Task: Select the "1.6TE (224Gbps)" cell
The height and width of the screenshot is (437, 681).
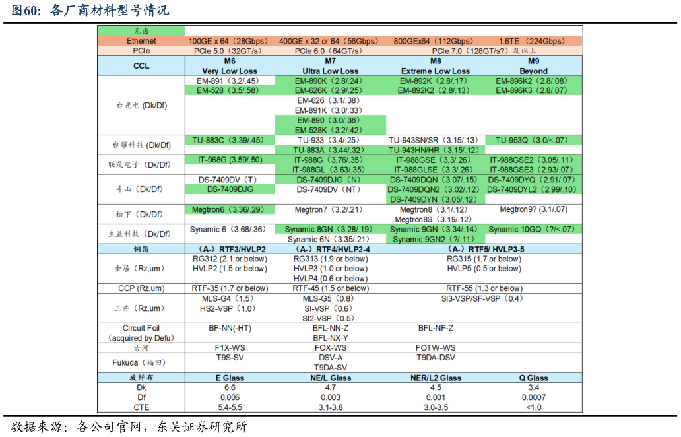Action: 533,40
